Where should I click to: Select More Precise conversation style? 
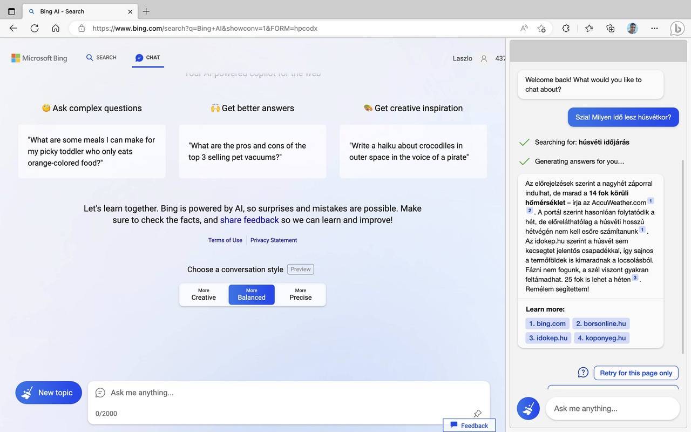click(301, 295)
